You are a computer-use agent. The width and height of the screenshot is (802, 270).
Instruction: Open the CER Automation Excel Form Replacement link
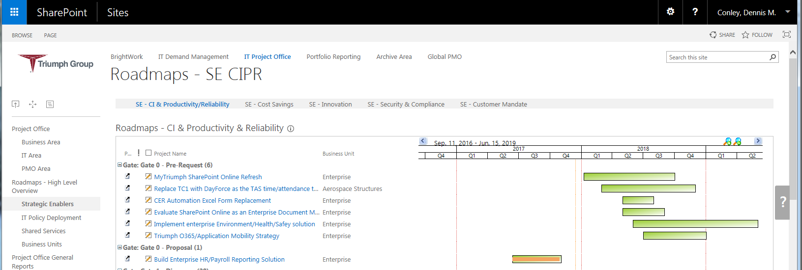[x=212, y=200]
